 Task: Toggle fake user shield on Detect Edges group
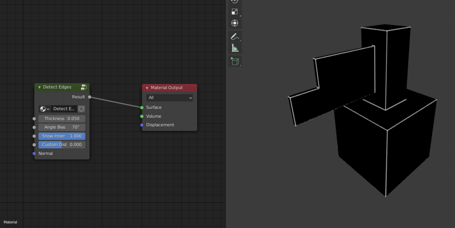pos(81,109)
